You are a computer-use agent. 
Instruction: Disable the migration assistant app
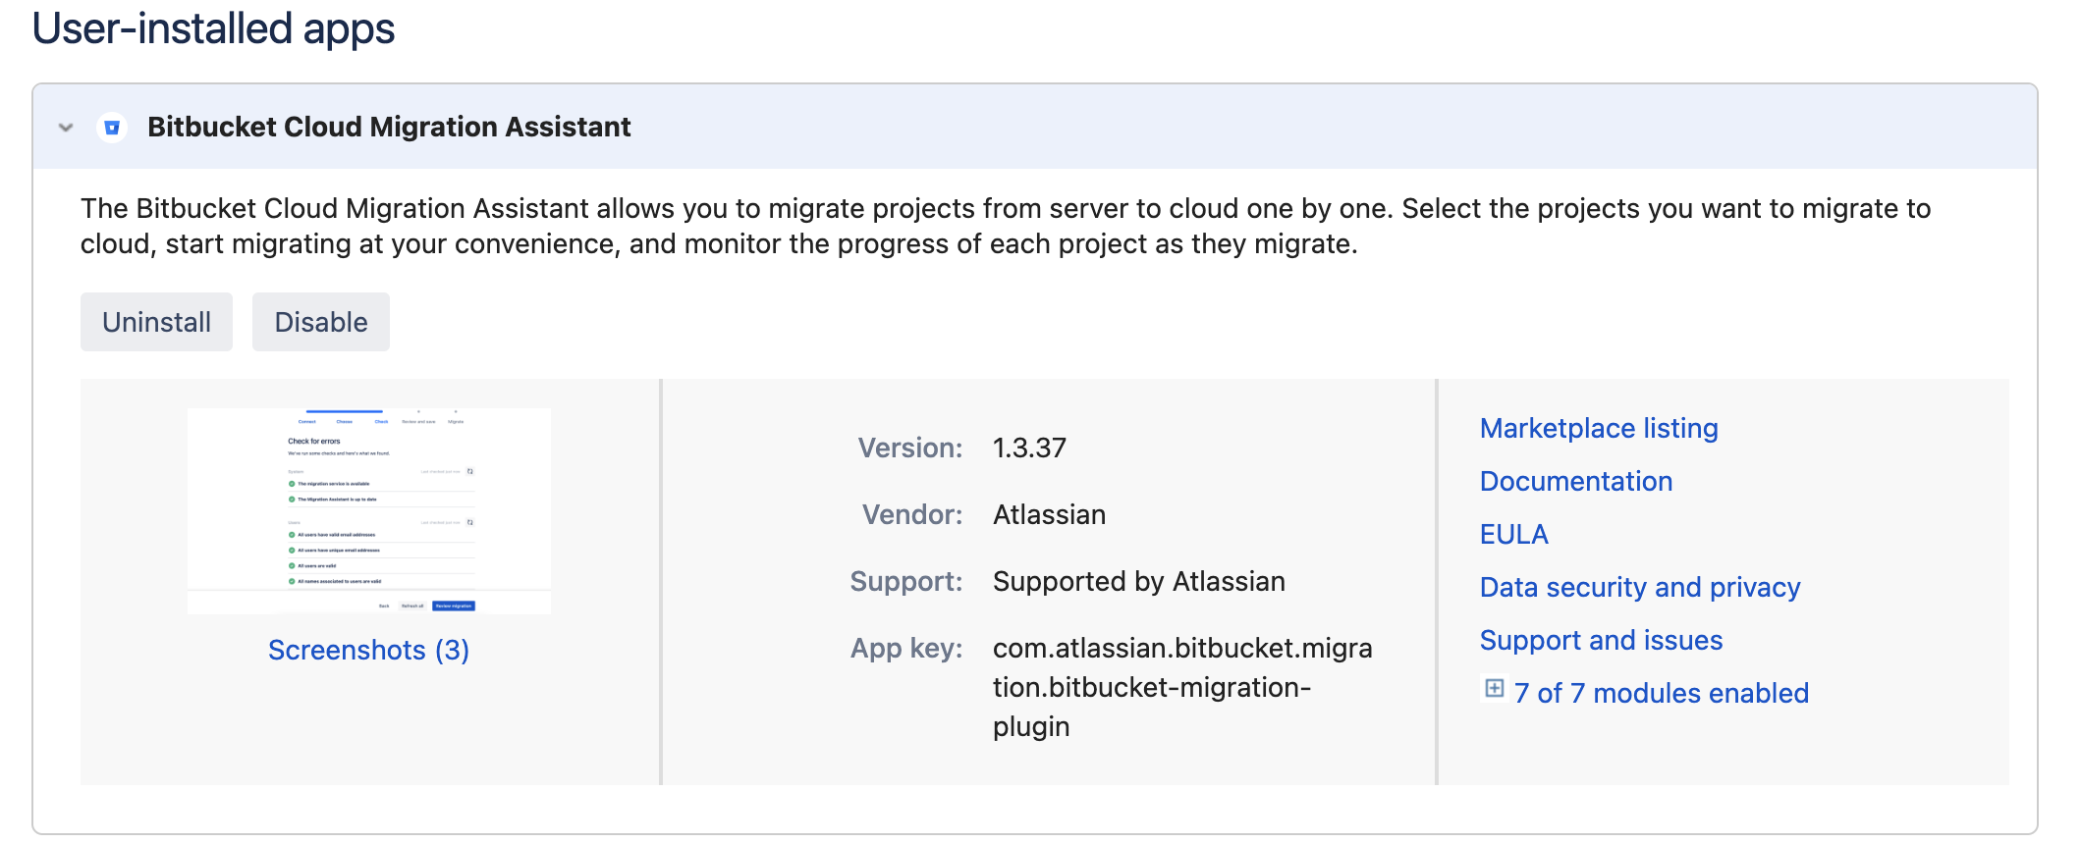coord(321,322)
